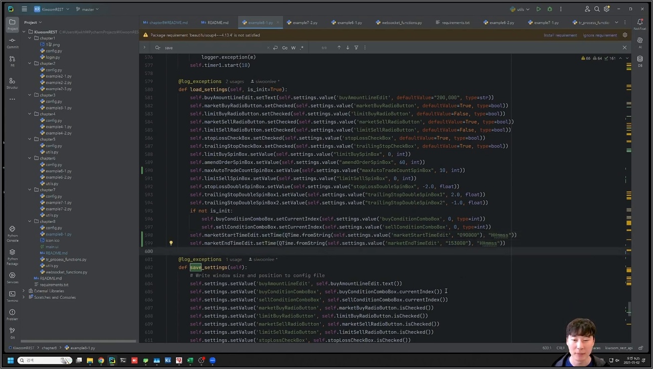Switch to example7-1.py tab
This screenshot has height=369, width=653.
tap(543, 22)
